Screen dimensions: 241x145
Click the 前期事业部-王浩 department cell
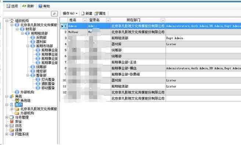(x=139, y=62)
